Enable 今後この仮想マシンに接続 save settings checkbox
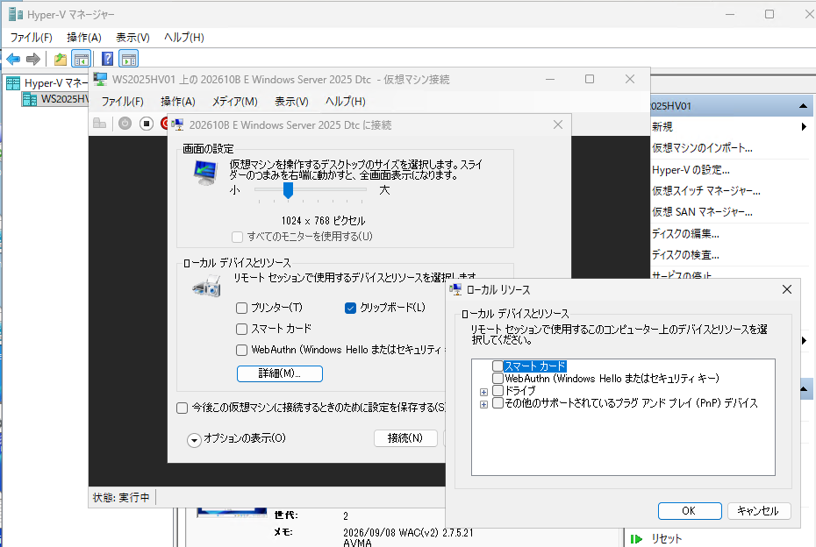The height and width of the screenshot is (547, 816). pos(183,408)
